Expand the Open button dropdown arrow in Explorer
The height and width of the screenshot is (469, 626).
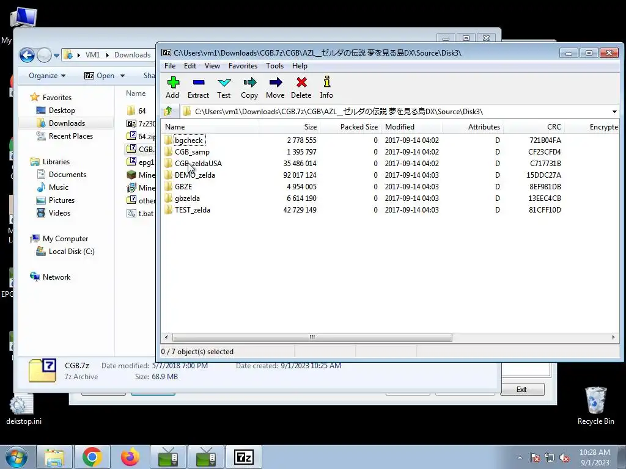click(122, 76)
